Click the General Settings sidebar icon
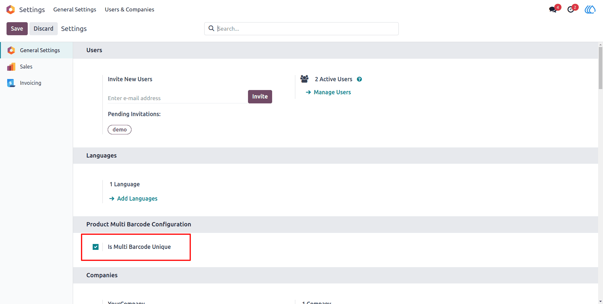 [11, 50]
